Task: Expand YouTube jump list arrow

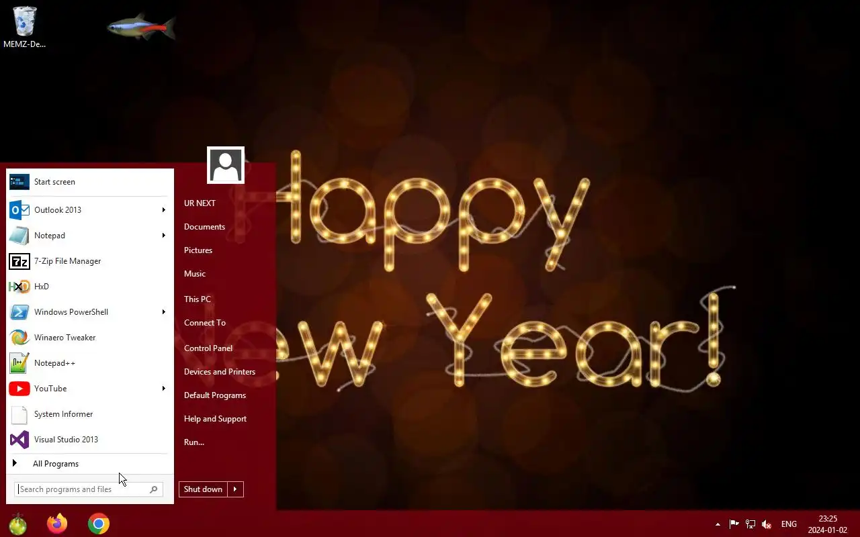Action: click(163, 389)
